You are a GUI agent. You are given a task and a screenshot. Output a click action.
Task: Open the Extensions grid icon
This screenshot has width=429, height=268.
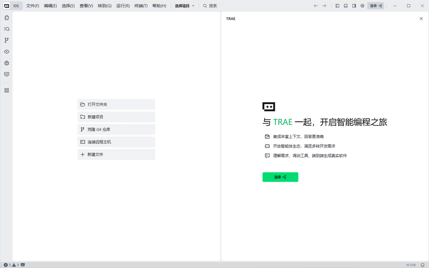(7, 90)
